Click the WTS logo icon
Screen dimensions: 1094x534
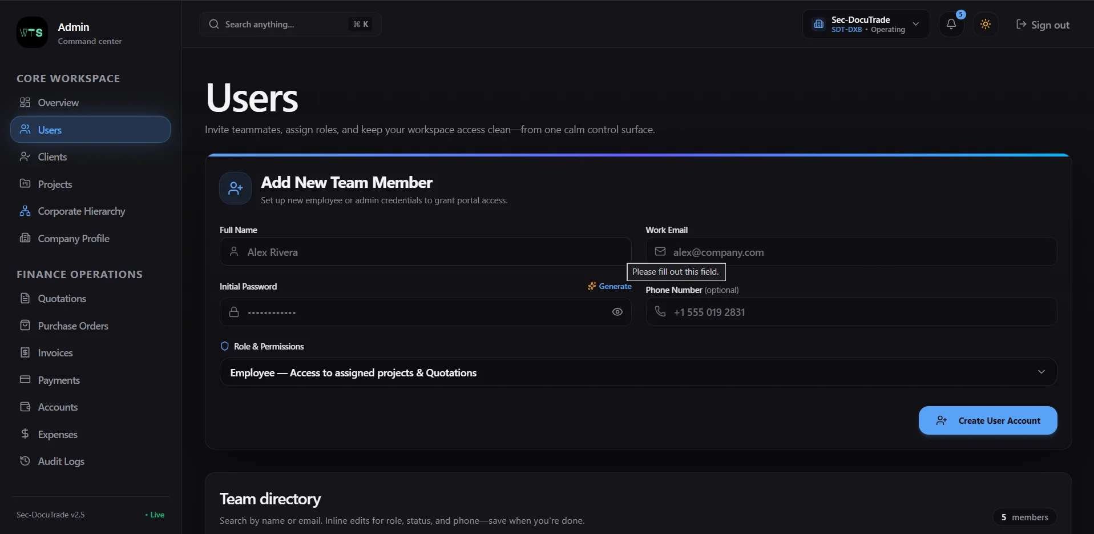point(32,33)
